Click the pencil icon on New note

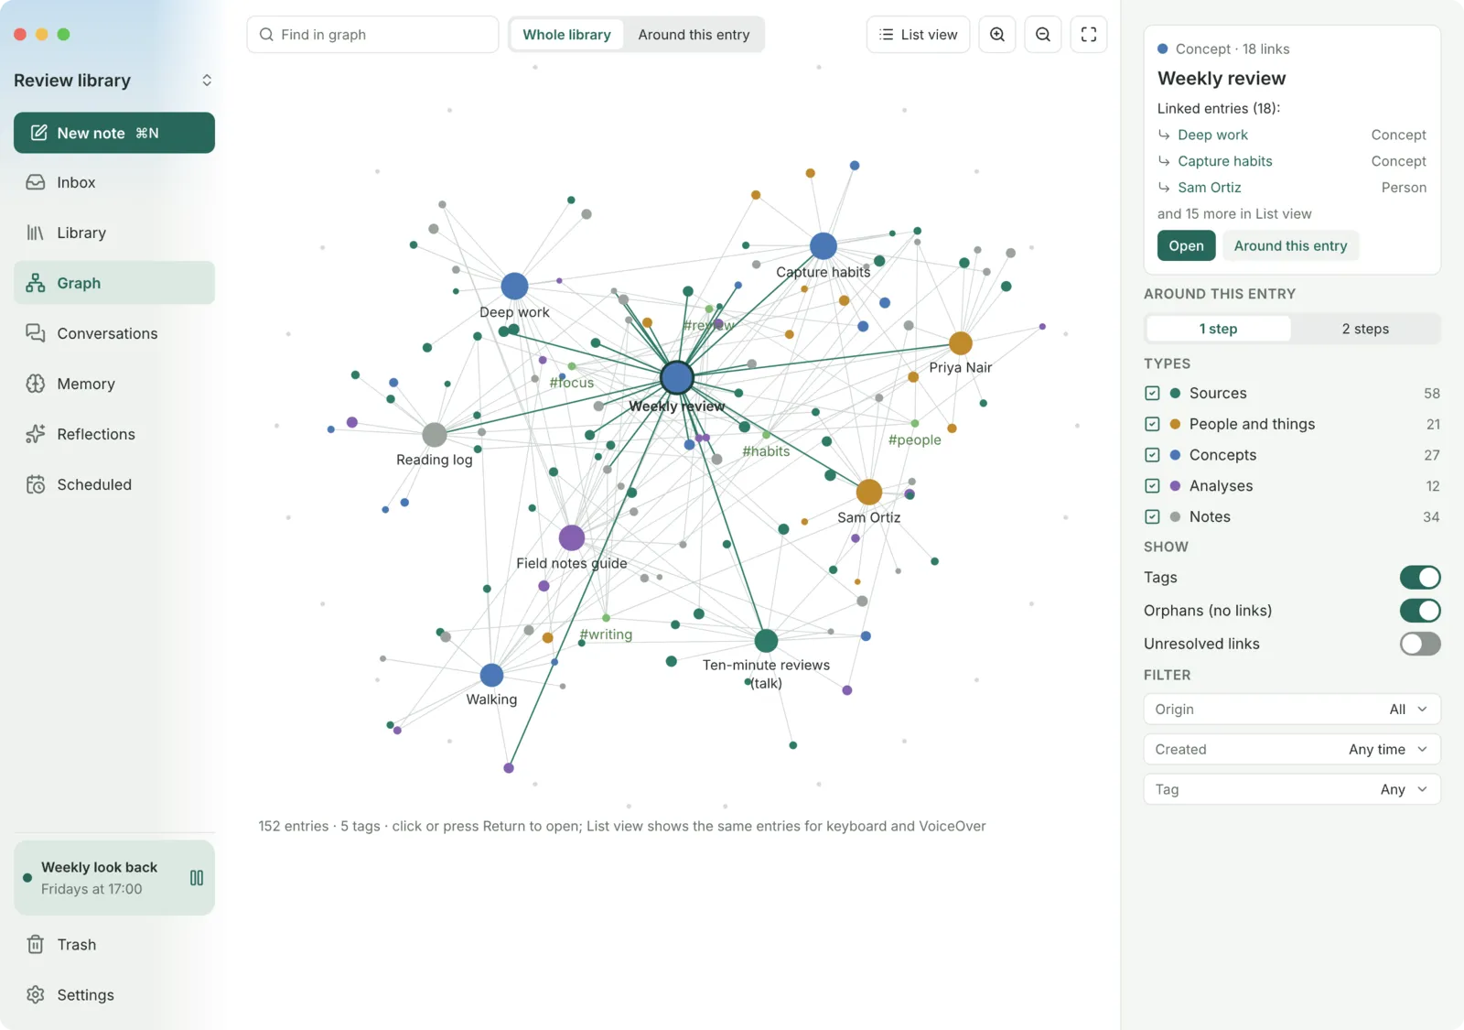(38, 133)
